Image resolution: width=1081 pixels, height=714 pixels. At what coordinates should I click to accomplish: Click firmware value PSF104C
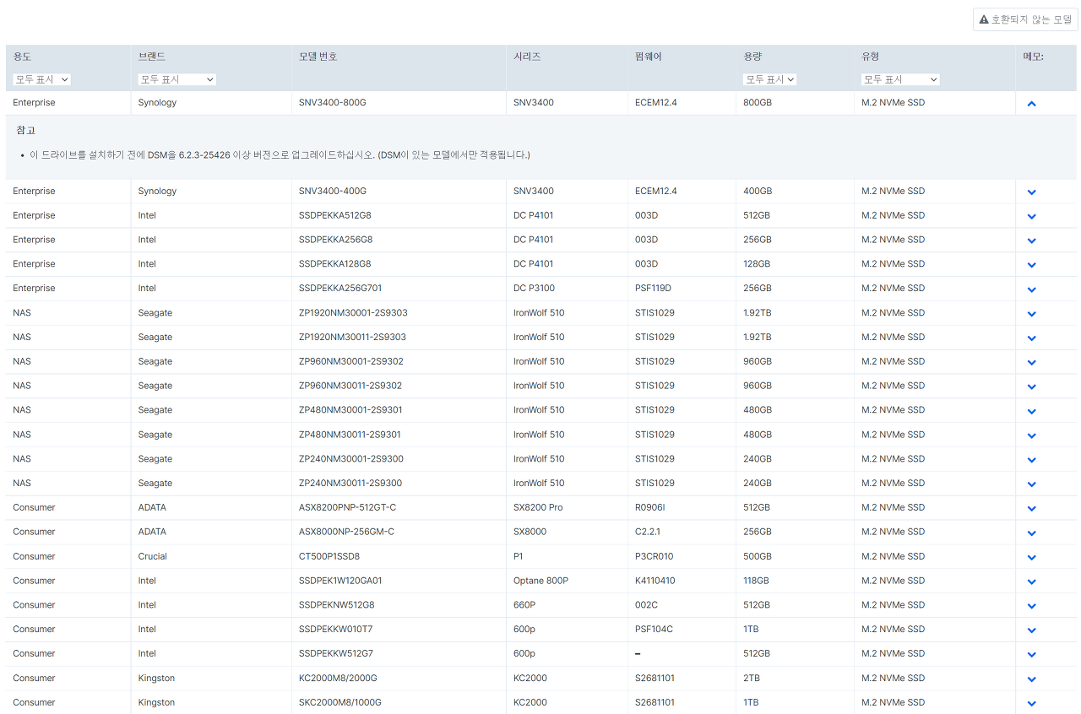pyautogui.click(x=654, y=630)
